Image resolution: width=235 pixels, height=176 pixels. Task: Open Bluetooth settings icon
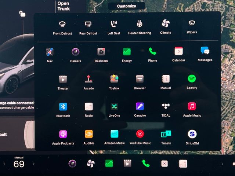pyautogui.click(x=63, y=107)
